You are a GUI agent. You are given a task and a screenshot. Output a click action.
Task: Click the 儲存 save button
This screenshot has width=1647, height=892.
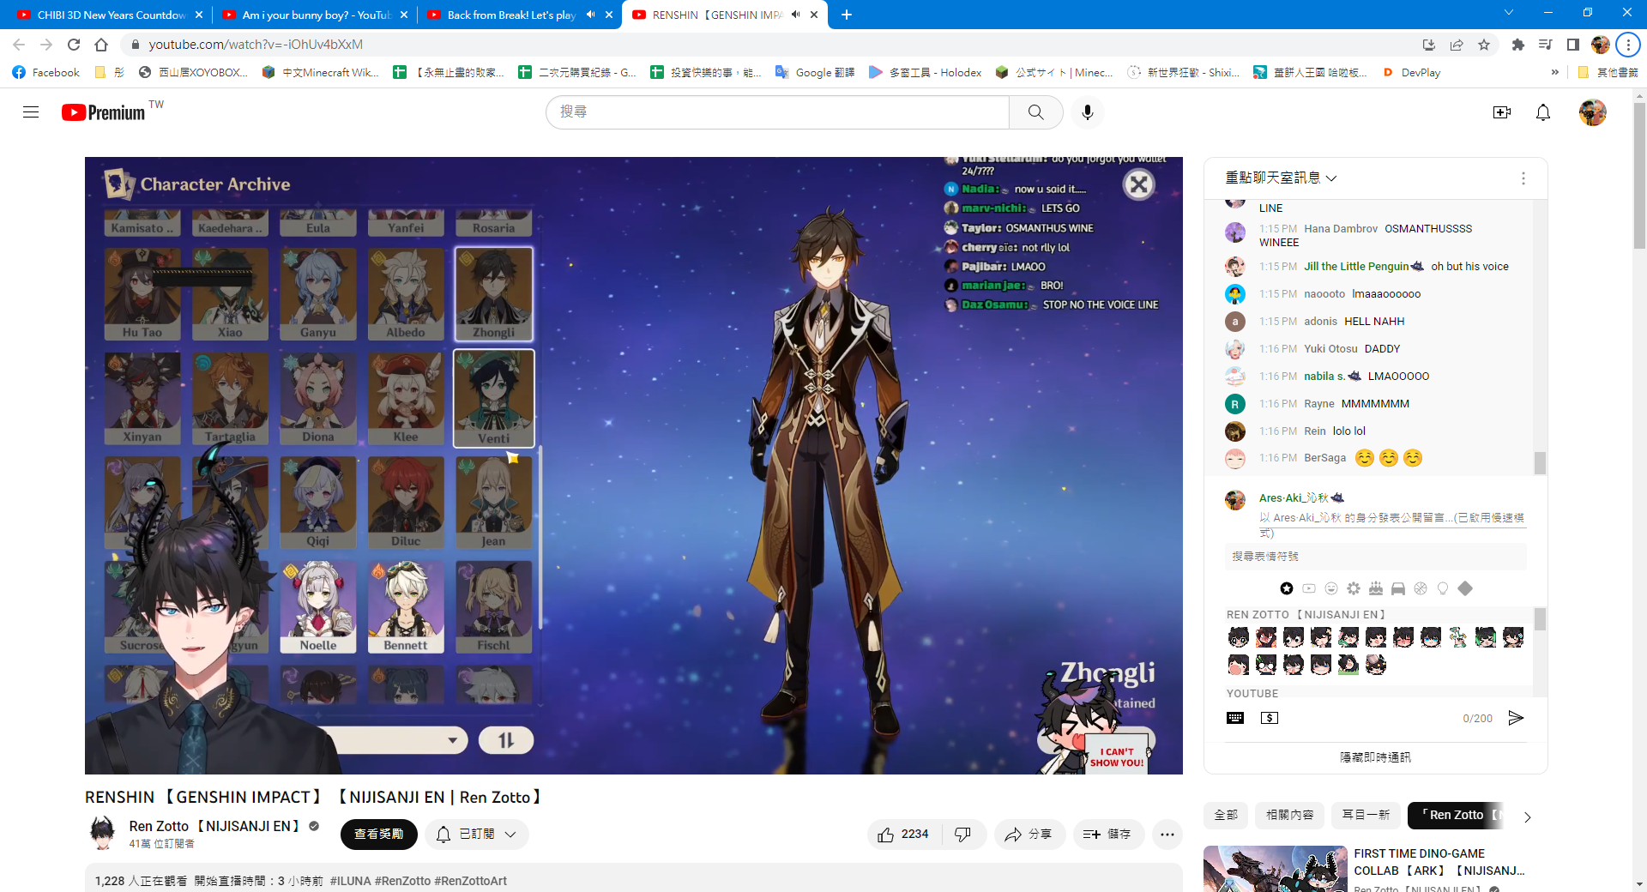(1108, 835)
